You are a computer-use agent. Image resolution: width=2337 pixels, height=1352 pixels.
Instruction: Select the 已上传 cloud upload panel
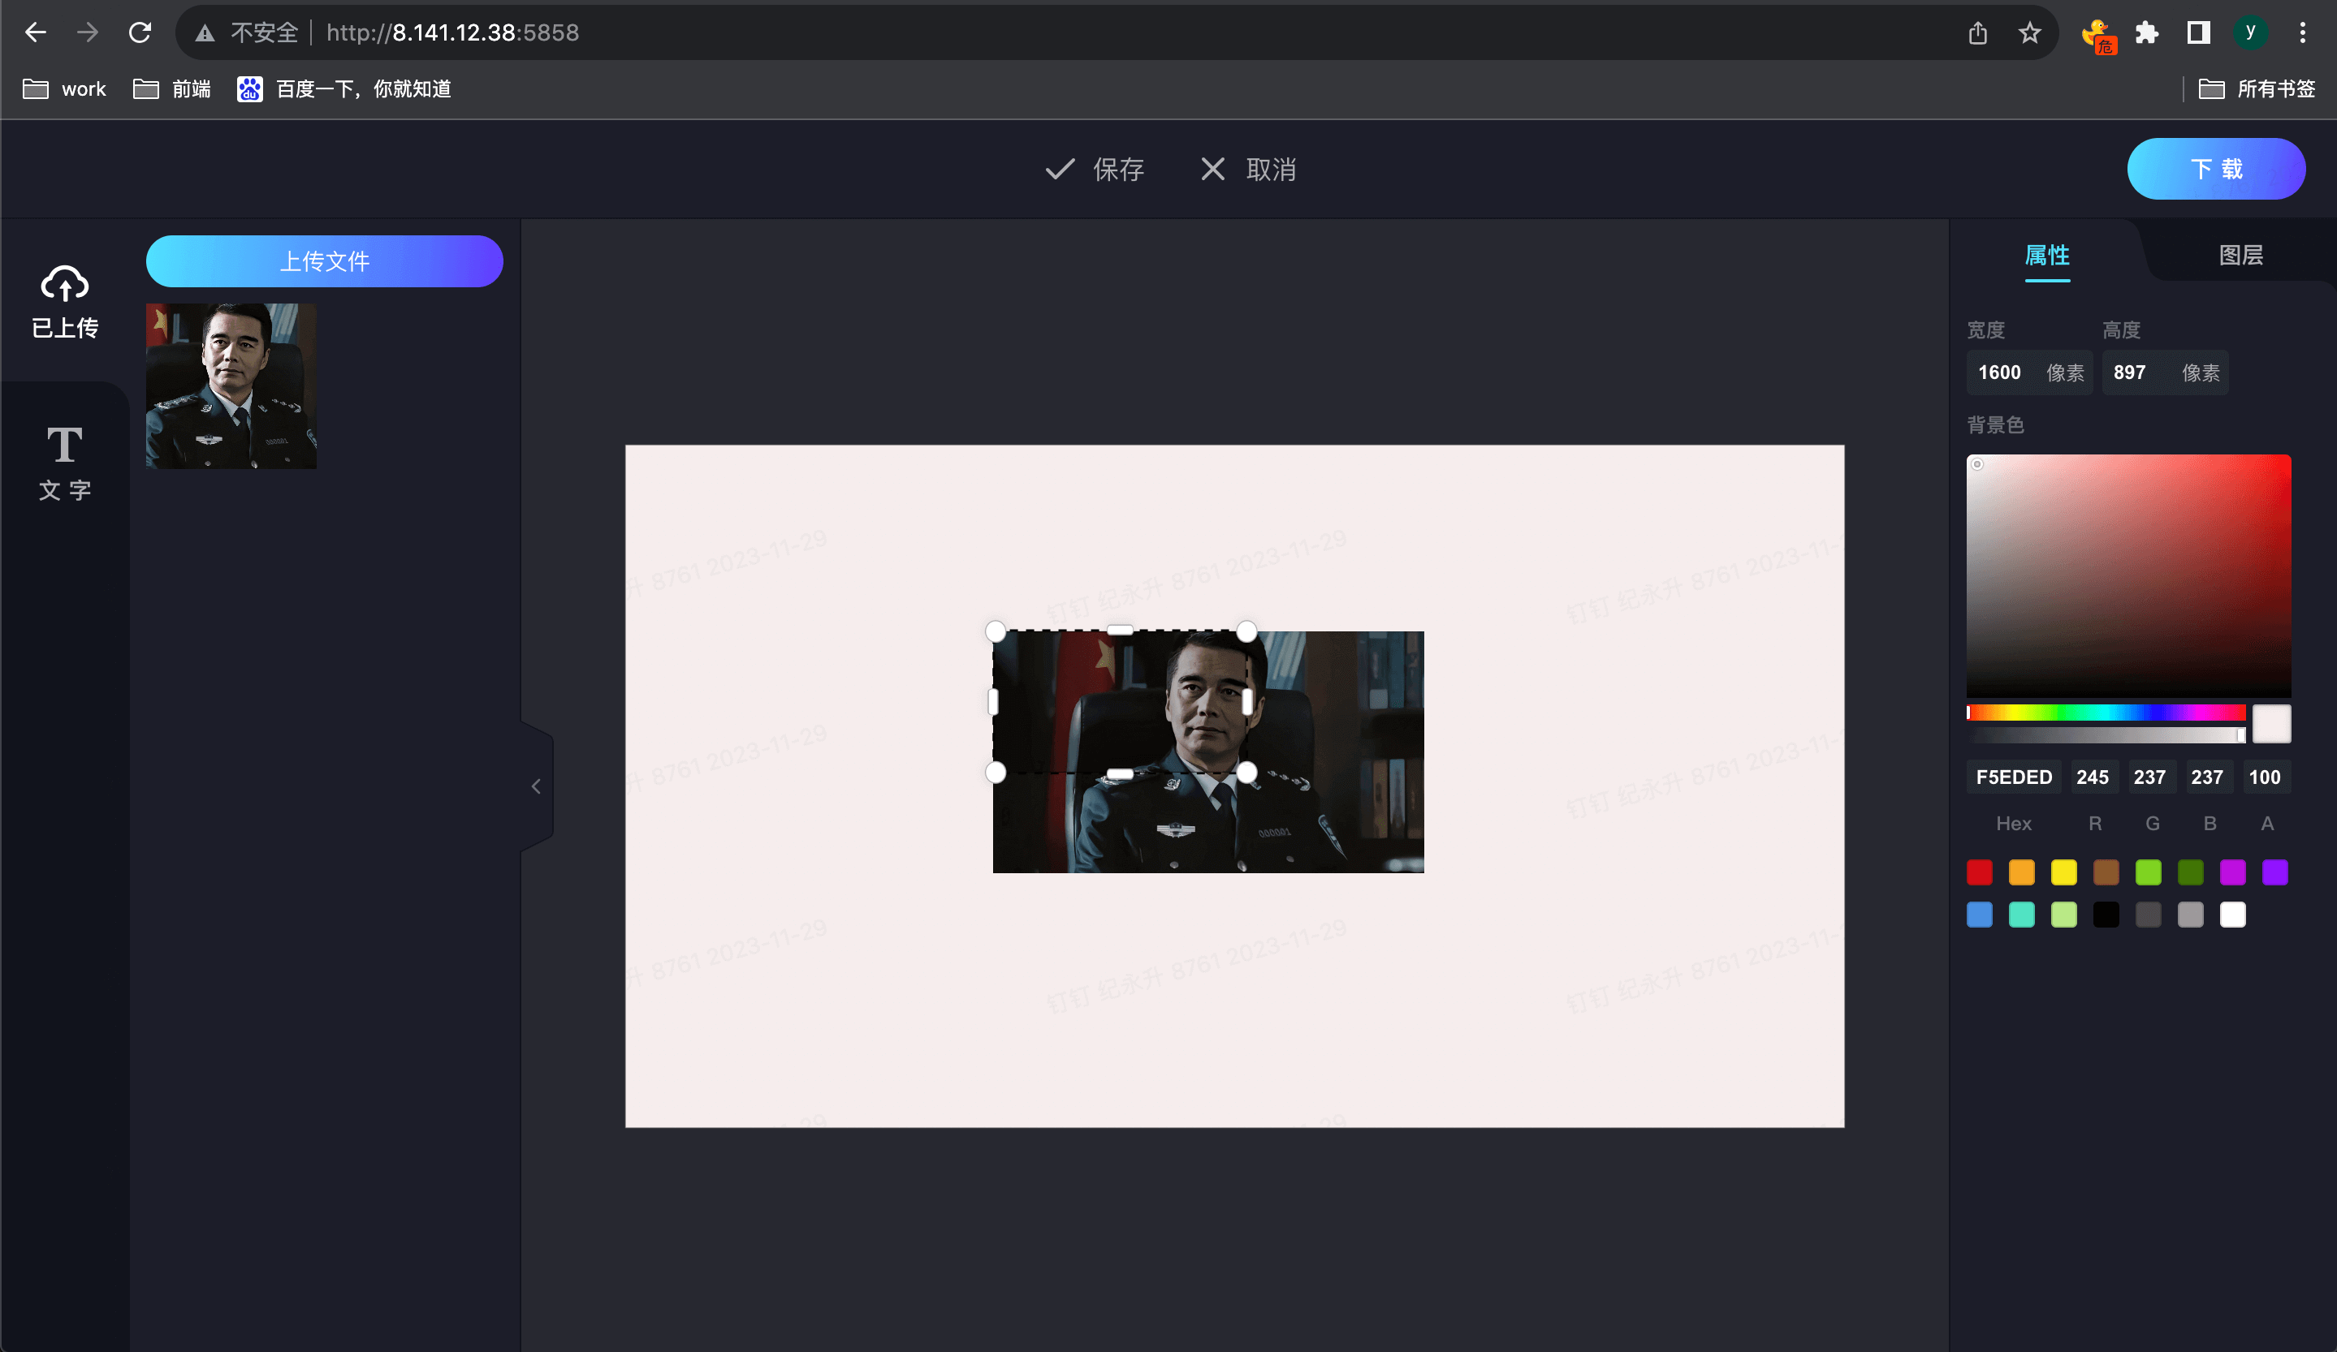point(65,302)
